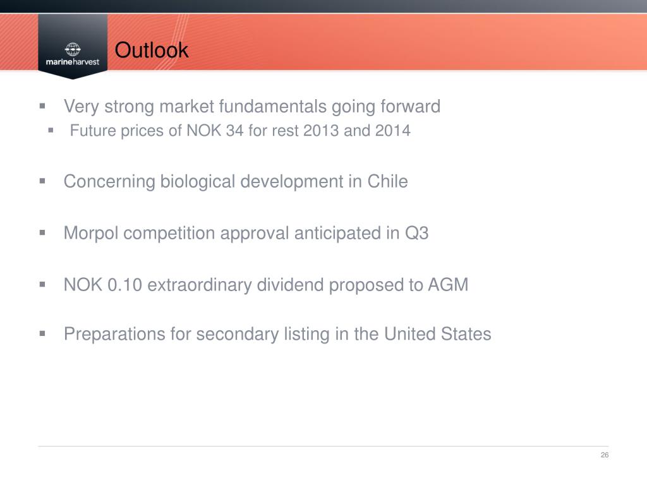Click bullet marker beside Preparations for secondary listing

pyautogui.click(x=42, y=333)
